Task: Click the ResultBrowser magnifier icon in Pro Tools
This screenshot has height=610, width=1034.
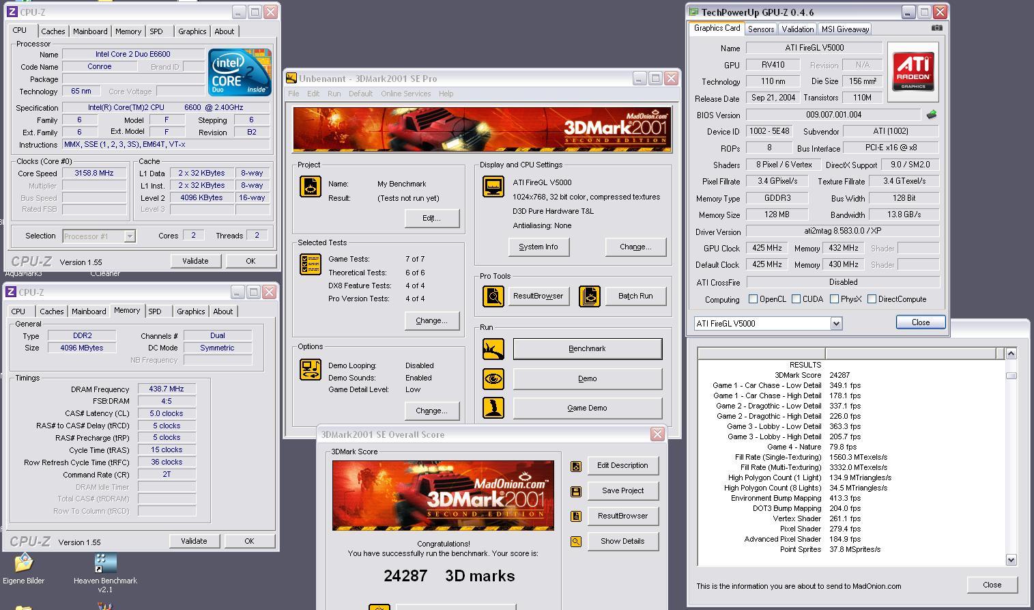Action: click(493, 296)
